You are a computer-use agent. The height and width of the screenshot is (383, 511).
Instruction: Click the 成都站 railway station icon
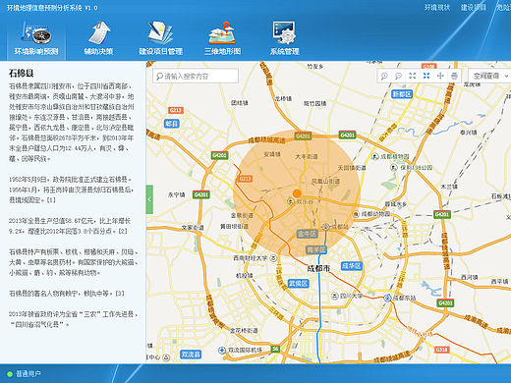point(325,227)
